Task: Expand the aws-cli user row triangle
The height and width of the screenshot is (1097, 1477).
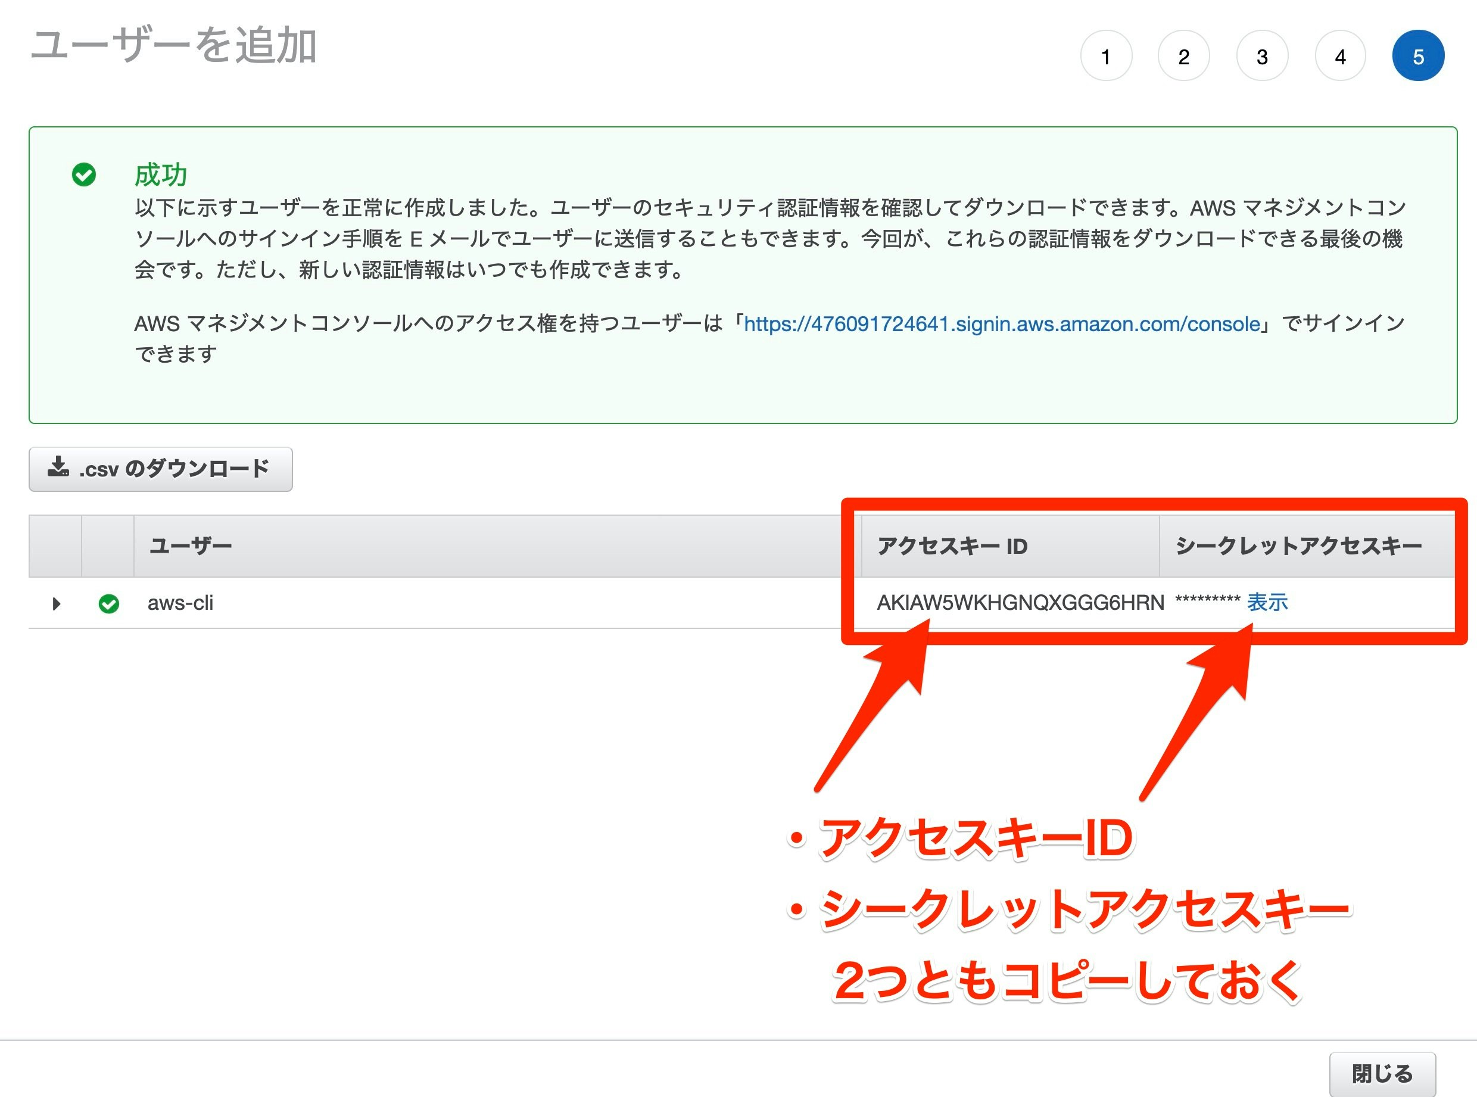Action: 57,604
